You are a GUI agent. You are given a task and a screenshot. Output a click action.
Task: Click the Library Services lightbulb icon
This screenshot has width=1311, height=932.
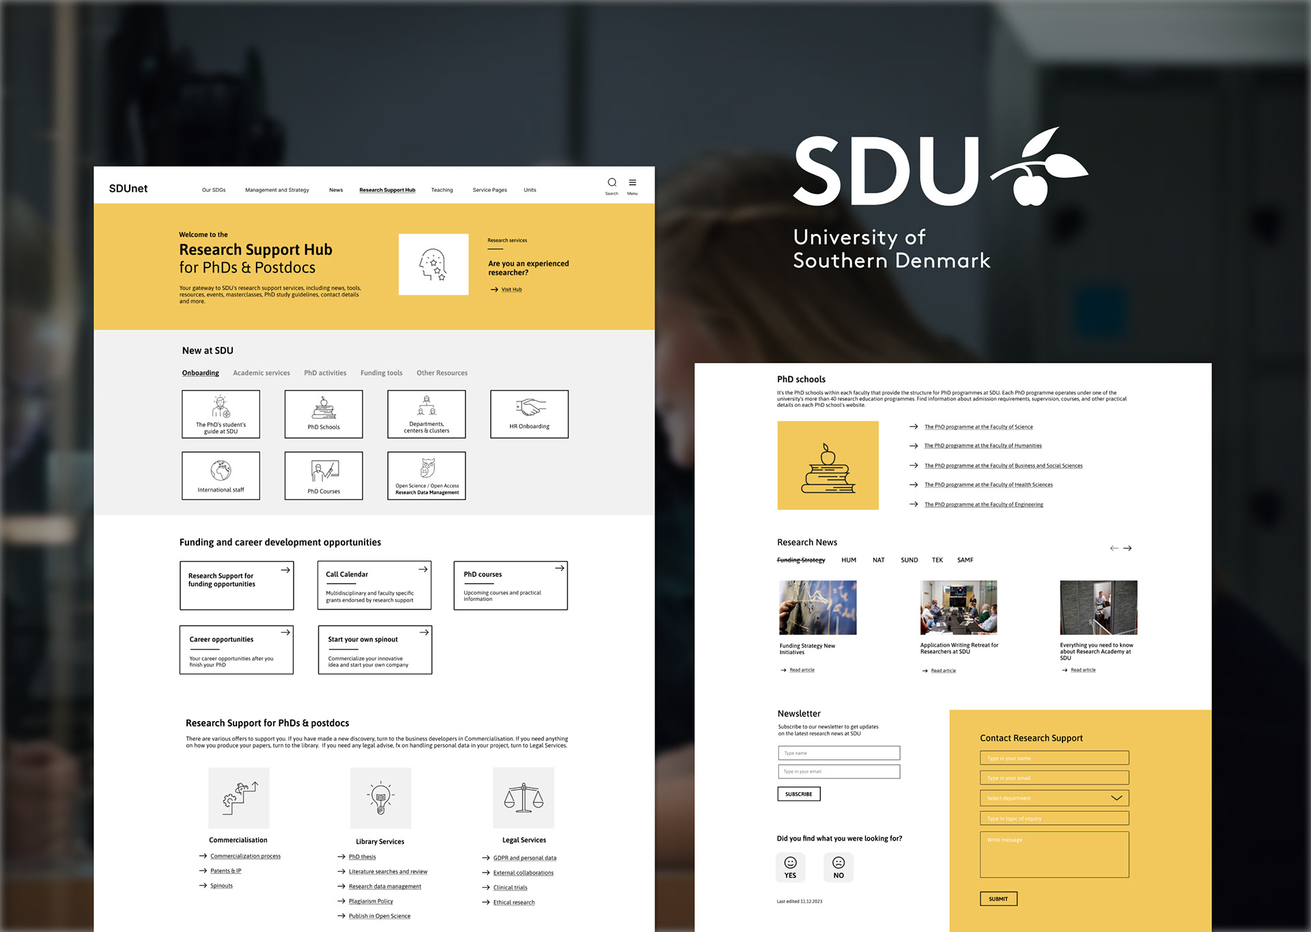point(380,797)
